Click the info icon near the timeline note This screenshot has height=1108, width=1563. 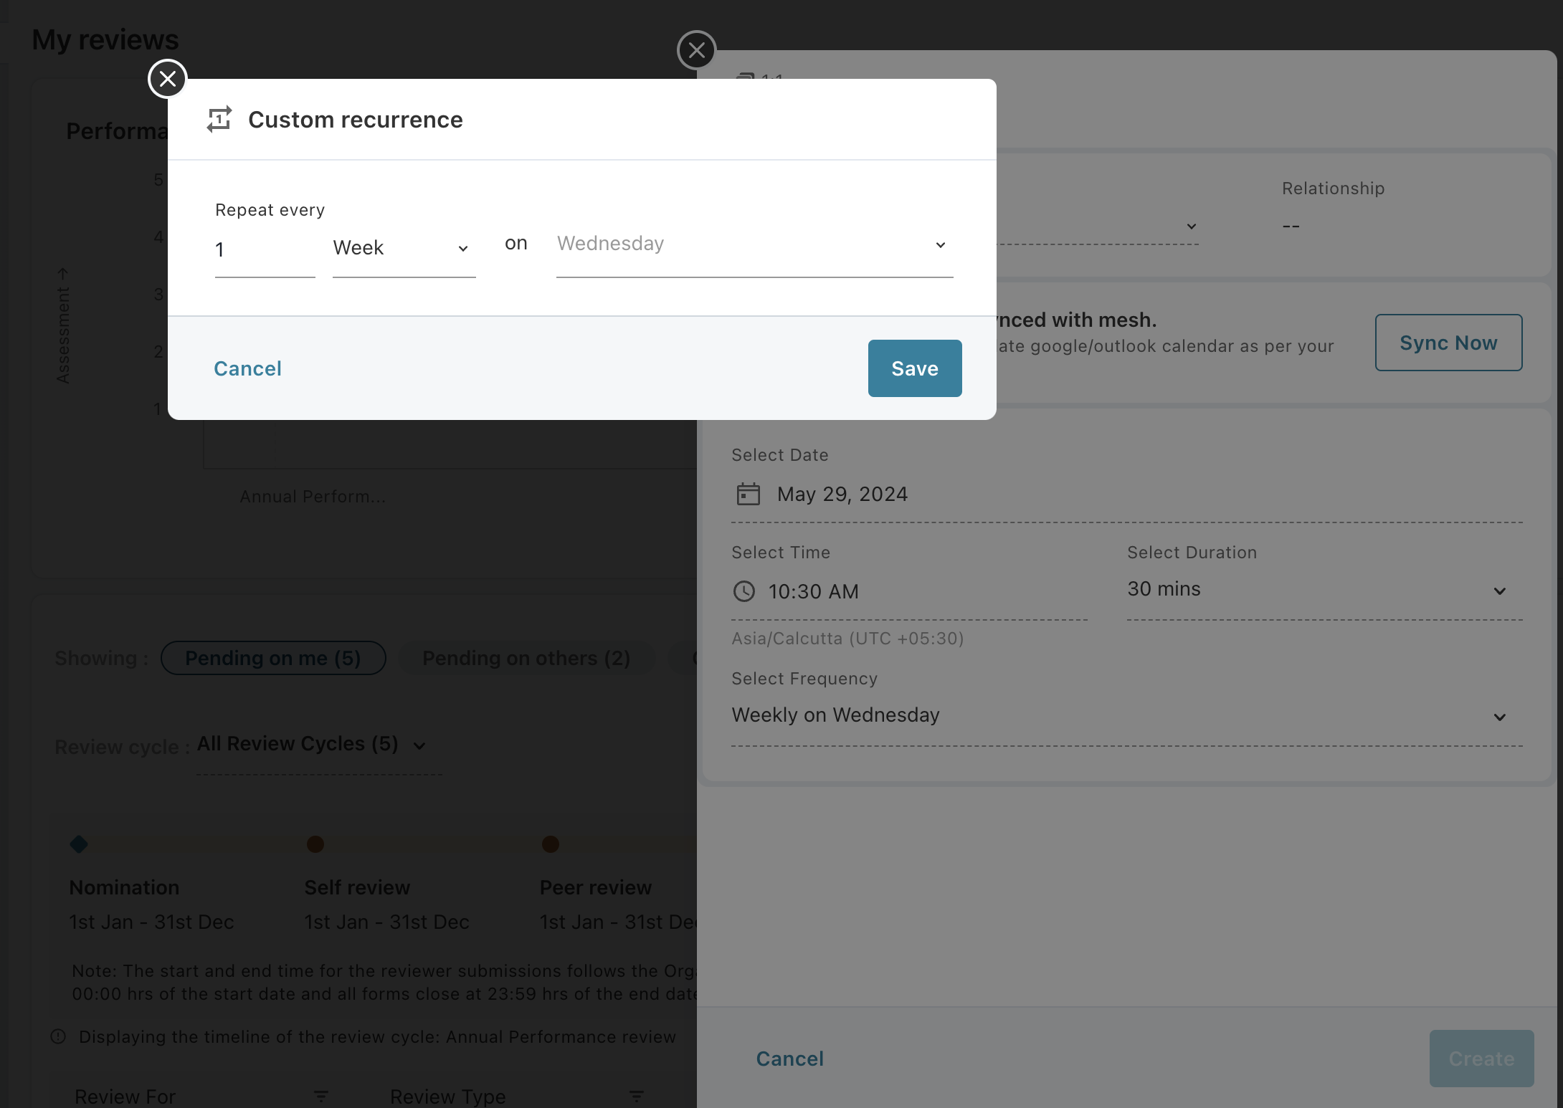tap(59, 1036)
